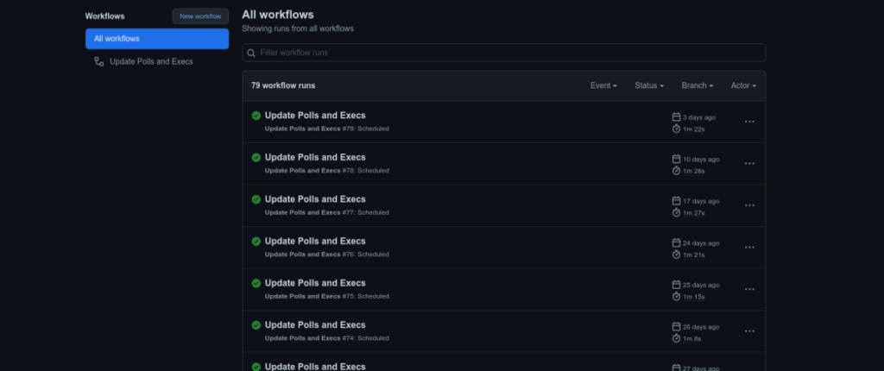Open the three-dot menu for run #74
Viewport: 884px width, 371px height.
coord(749,331)
